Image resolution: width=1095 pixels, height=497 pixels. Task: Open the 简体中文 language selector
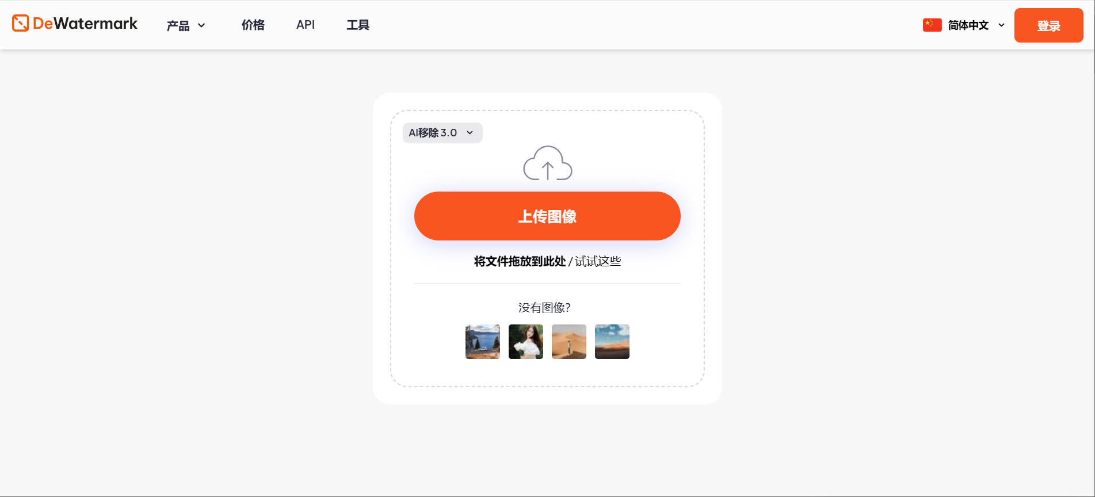[x=968, y=25]
